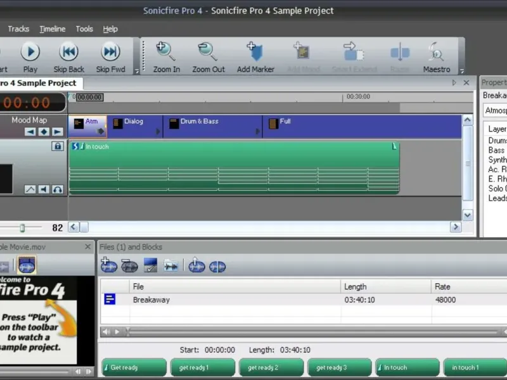Viewport: 507px width, 380px height.
Task: Click the remove file icon in Files panel
Action: pyautogui.click(x=130, y=266)
